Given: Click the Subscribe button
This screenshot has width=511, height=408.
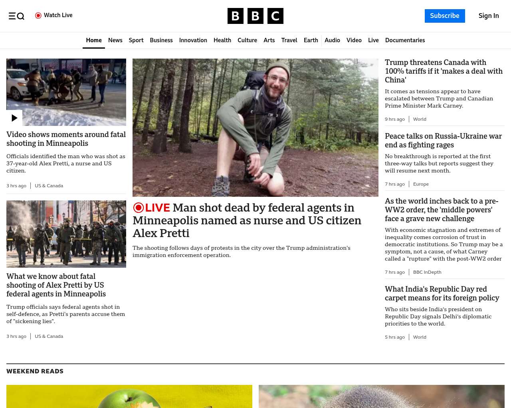Looking at the screenshot, I should [445, 16].
